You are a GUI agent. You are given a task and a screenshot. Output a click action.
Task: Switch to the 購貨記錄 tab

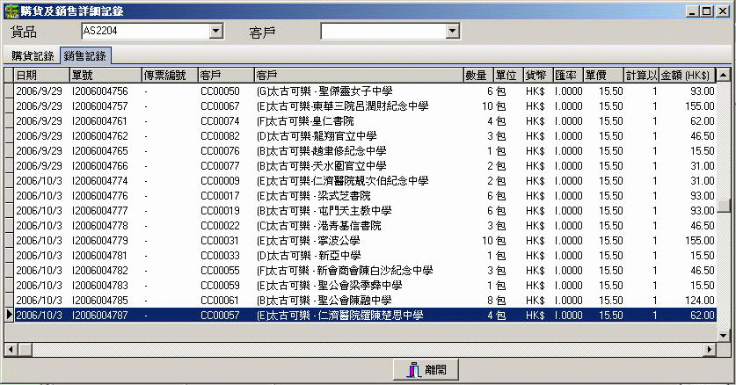(x=33, y=56)
